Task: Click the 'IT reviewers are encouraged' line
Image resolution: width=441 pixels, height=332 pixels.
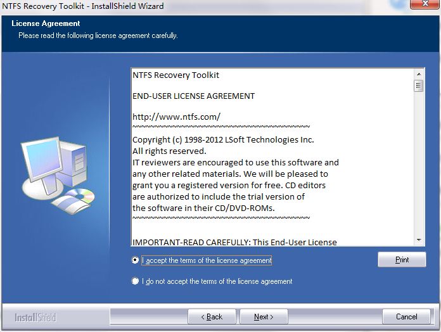Action: 236,162
